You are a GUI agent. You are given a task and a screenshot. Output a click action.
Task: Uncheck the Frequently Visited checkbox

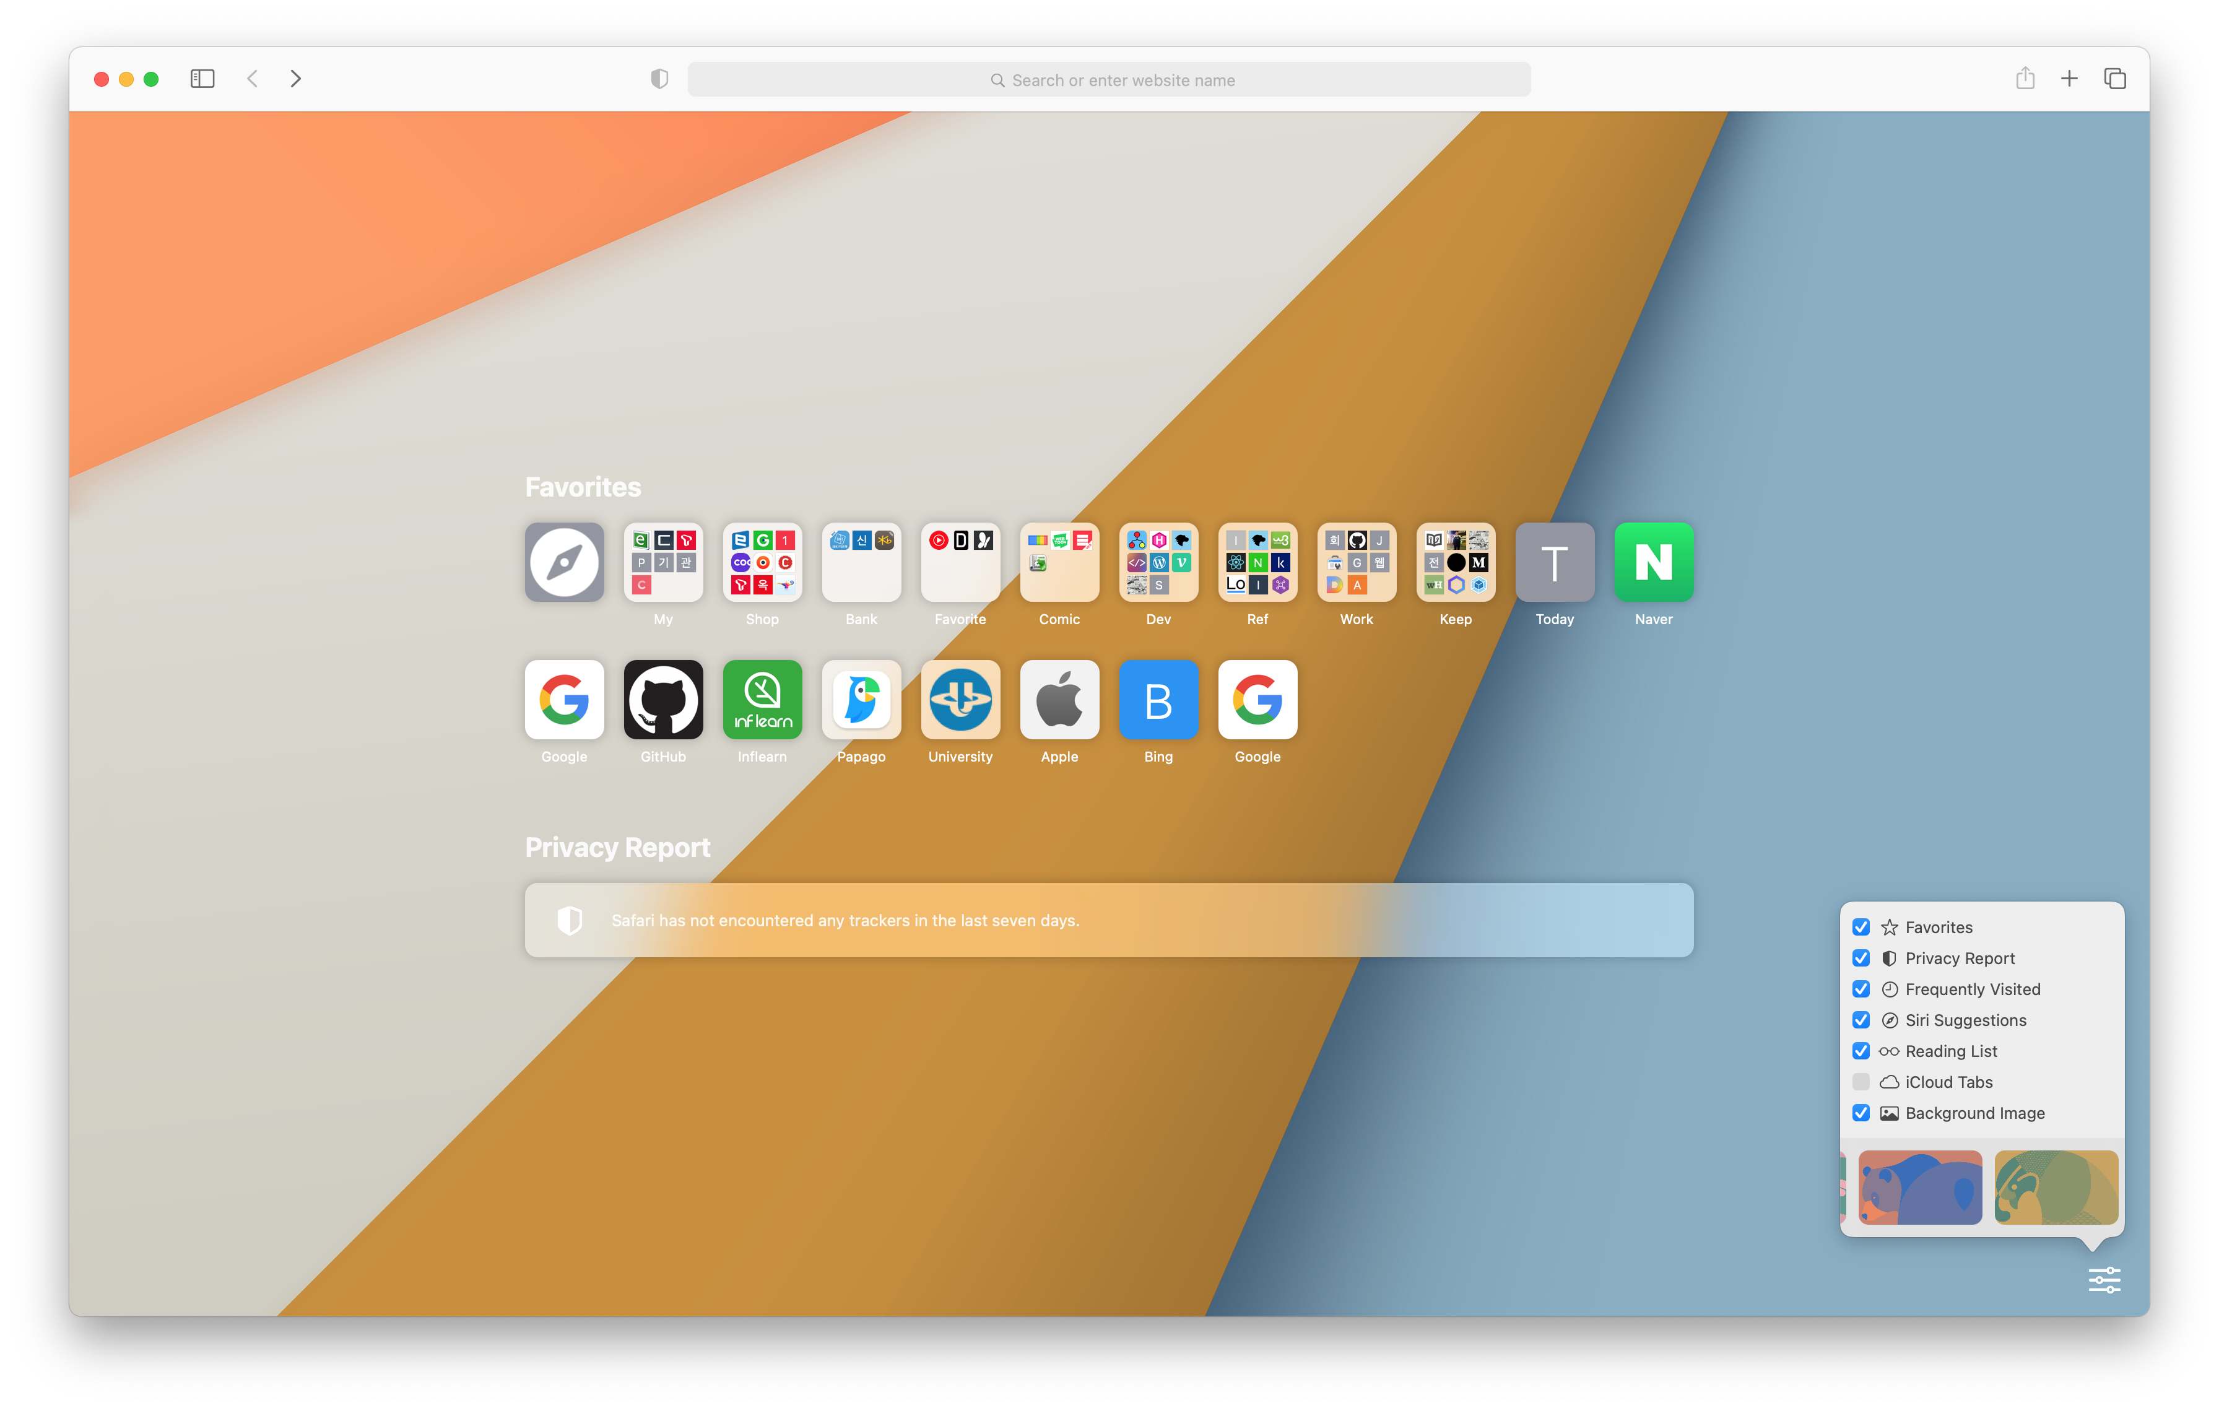click(x=1861, y=989)
